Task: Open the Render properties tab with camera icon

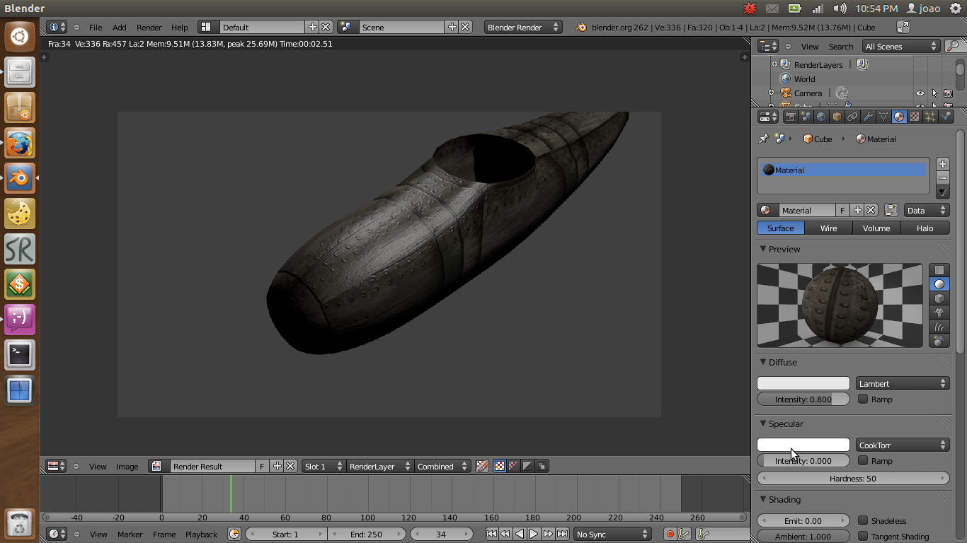Action: tap(791, 116)
